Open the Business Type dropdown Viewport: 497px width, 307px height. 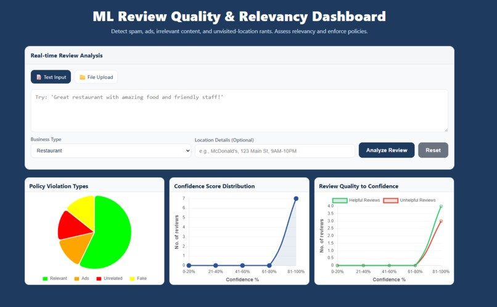pos(111,151)
